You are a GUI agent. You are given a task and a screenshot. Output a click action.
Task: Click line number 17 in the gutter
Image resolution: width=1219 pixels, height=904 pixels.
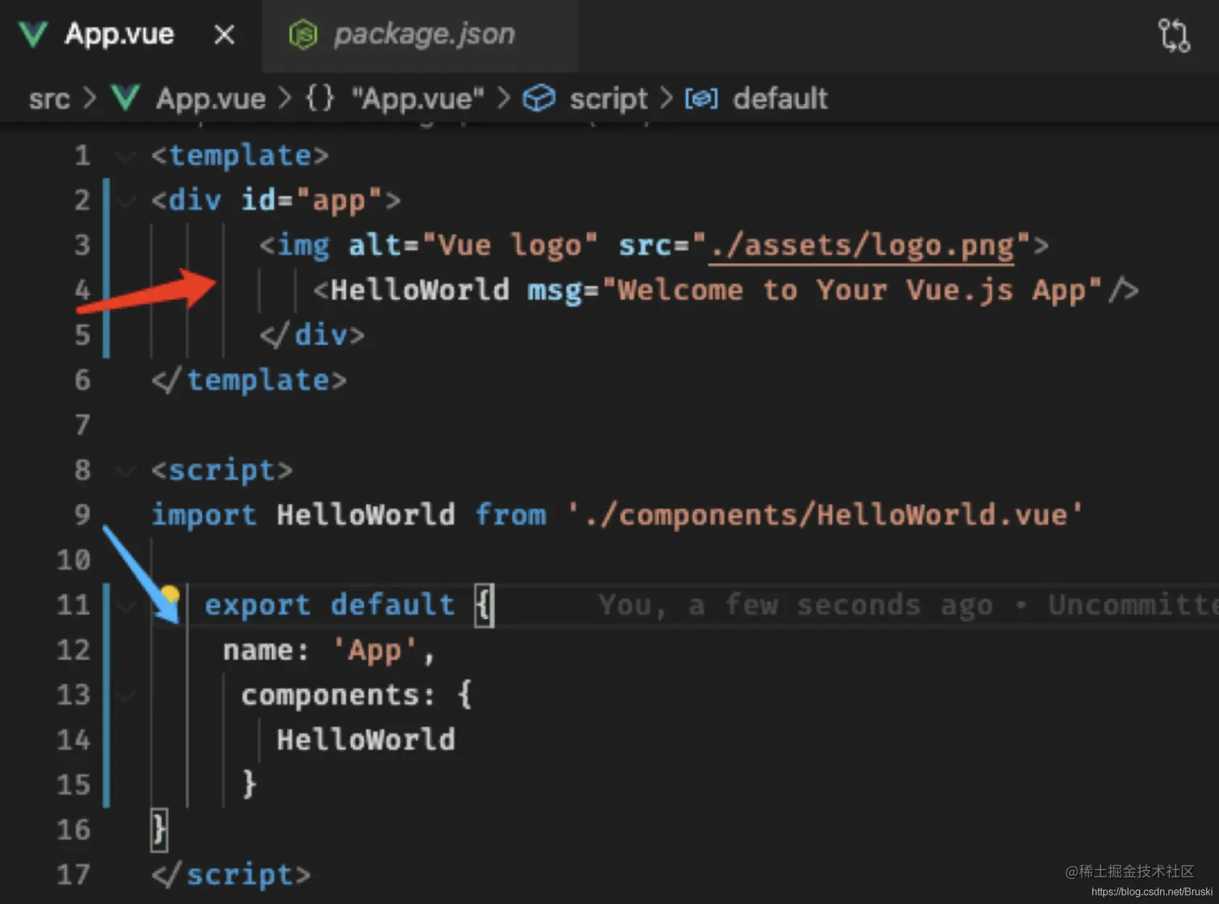73,875
